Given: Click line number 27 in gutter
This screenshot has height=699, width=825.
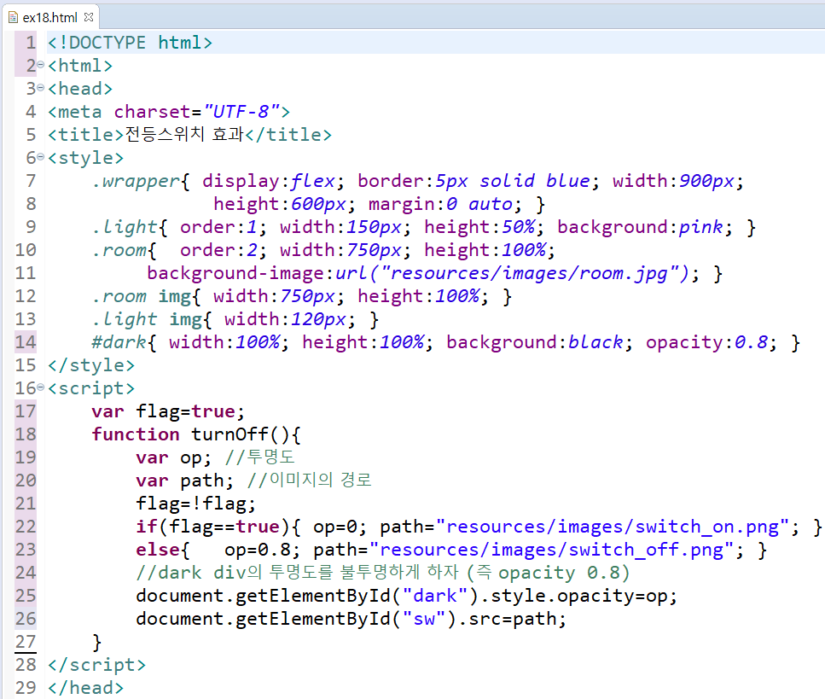Looking at the screenshot, I should (x=26, y=642).
